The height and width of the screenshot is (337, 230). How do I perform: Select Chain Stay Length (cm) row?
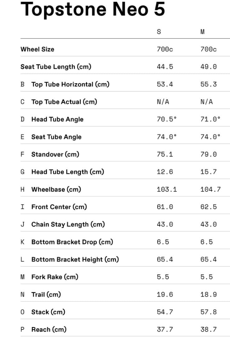tap(125, 224)
